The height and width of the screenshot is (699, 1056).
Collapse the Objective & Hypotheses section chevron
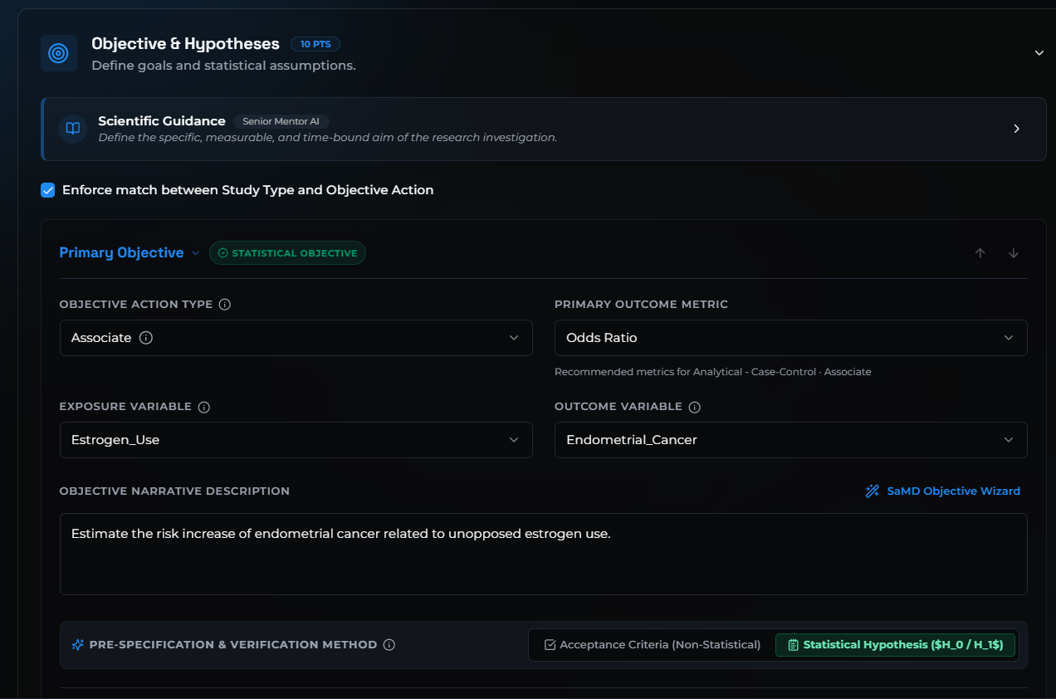click(x=1039, y=53)
